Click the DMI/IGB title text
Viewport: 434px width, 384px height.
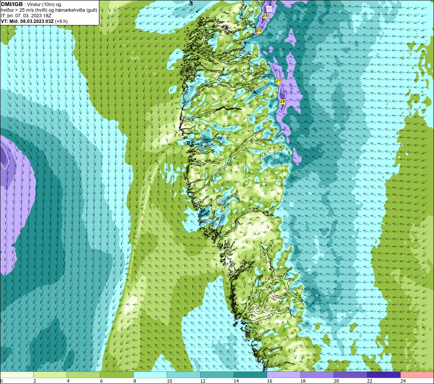[12, 4]
